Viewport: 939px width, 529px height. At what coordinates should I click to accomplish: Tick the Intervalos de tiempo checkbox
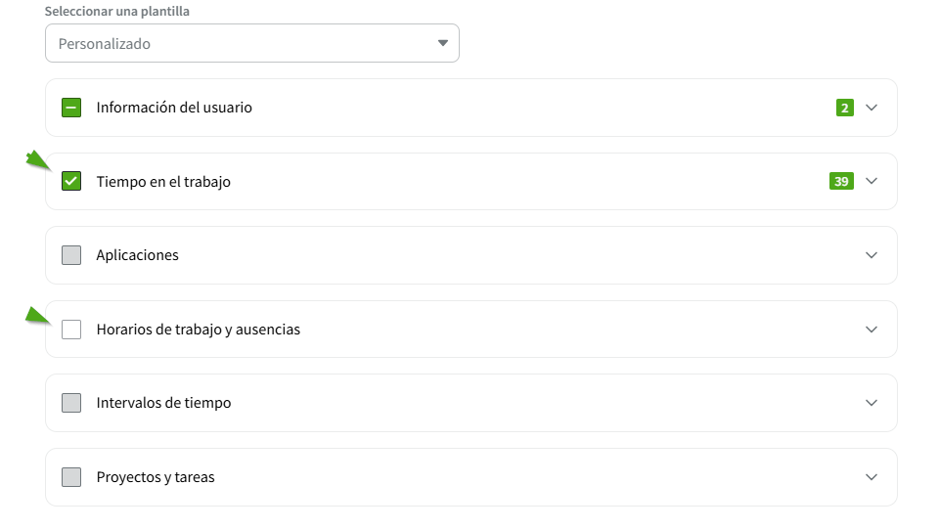71,403
